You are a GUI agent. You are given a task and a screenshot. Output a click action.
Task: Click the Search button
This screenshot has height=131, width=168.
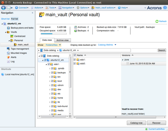tap(162, 50)
